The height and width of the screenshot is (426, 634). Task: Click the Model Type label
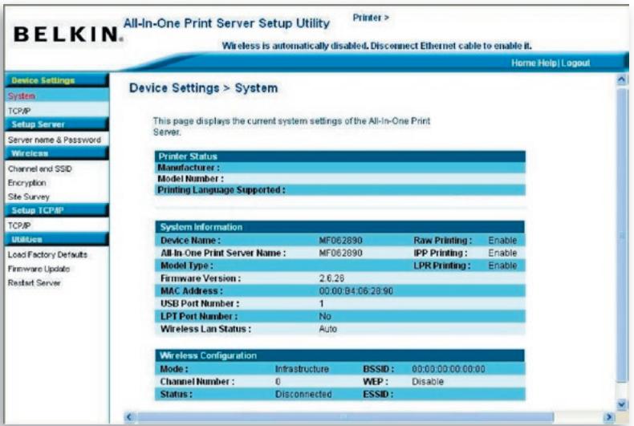point(187,266)
